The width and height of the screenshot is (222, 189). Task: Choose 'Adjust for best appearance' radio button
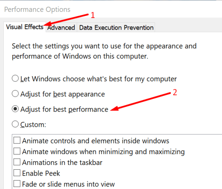pyautogui.click(x=15, y=94)
